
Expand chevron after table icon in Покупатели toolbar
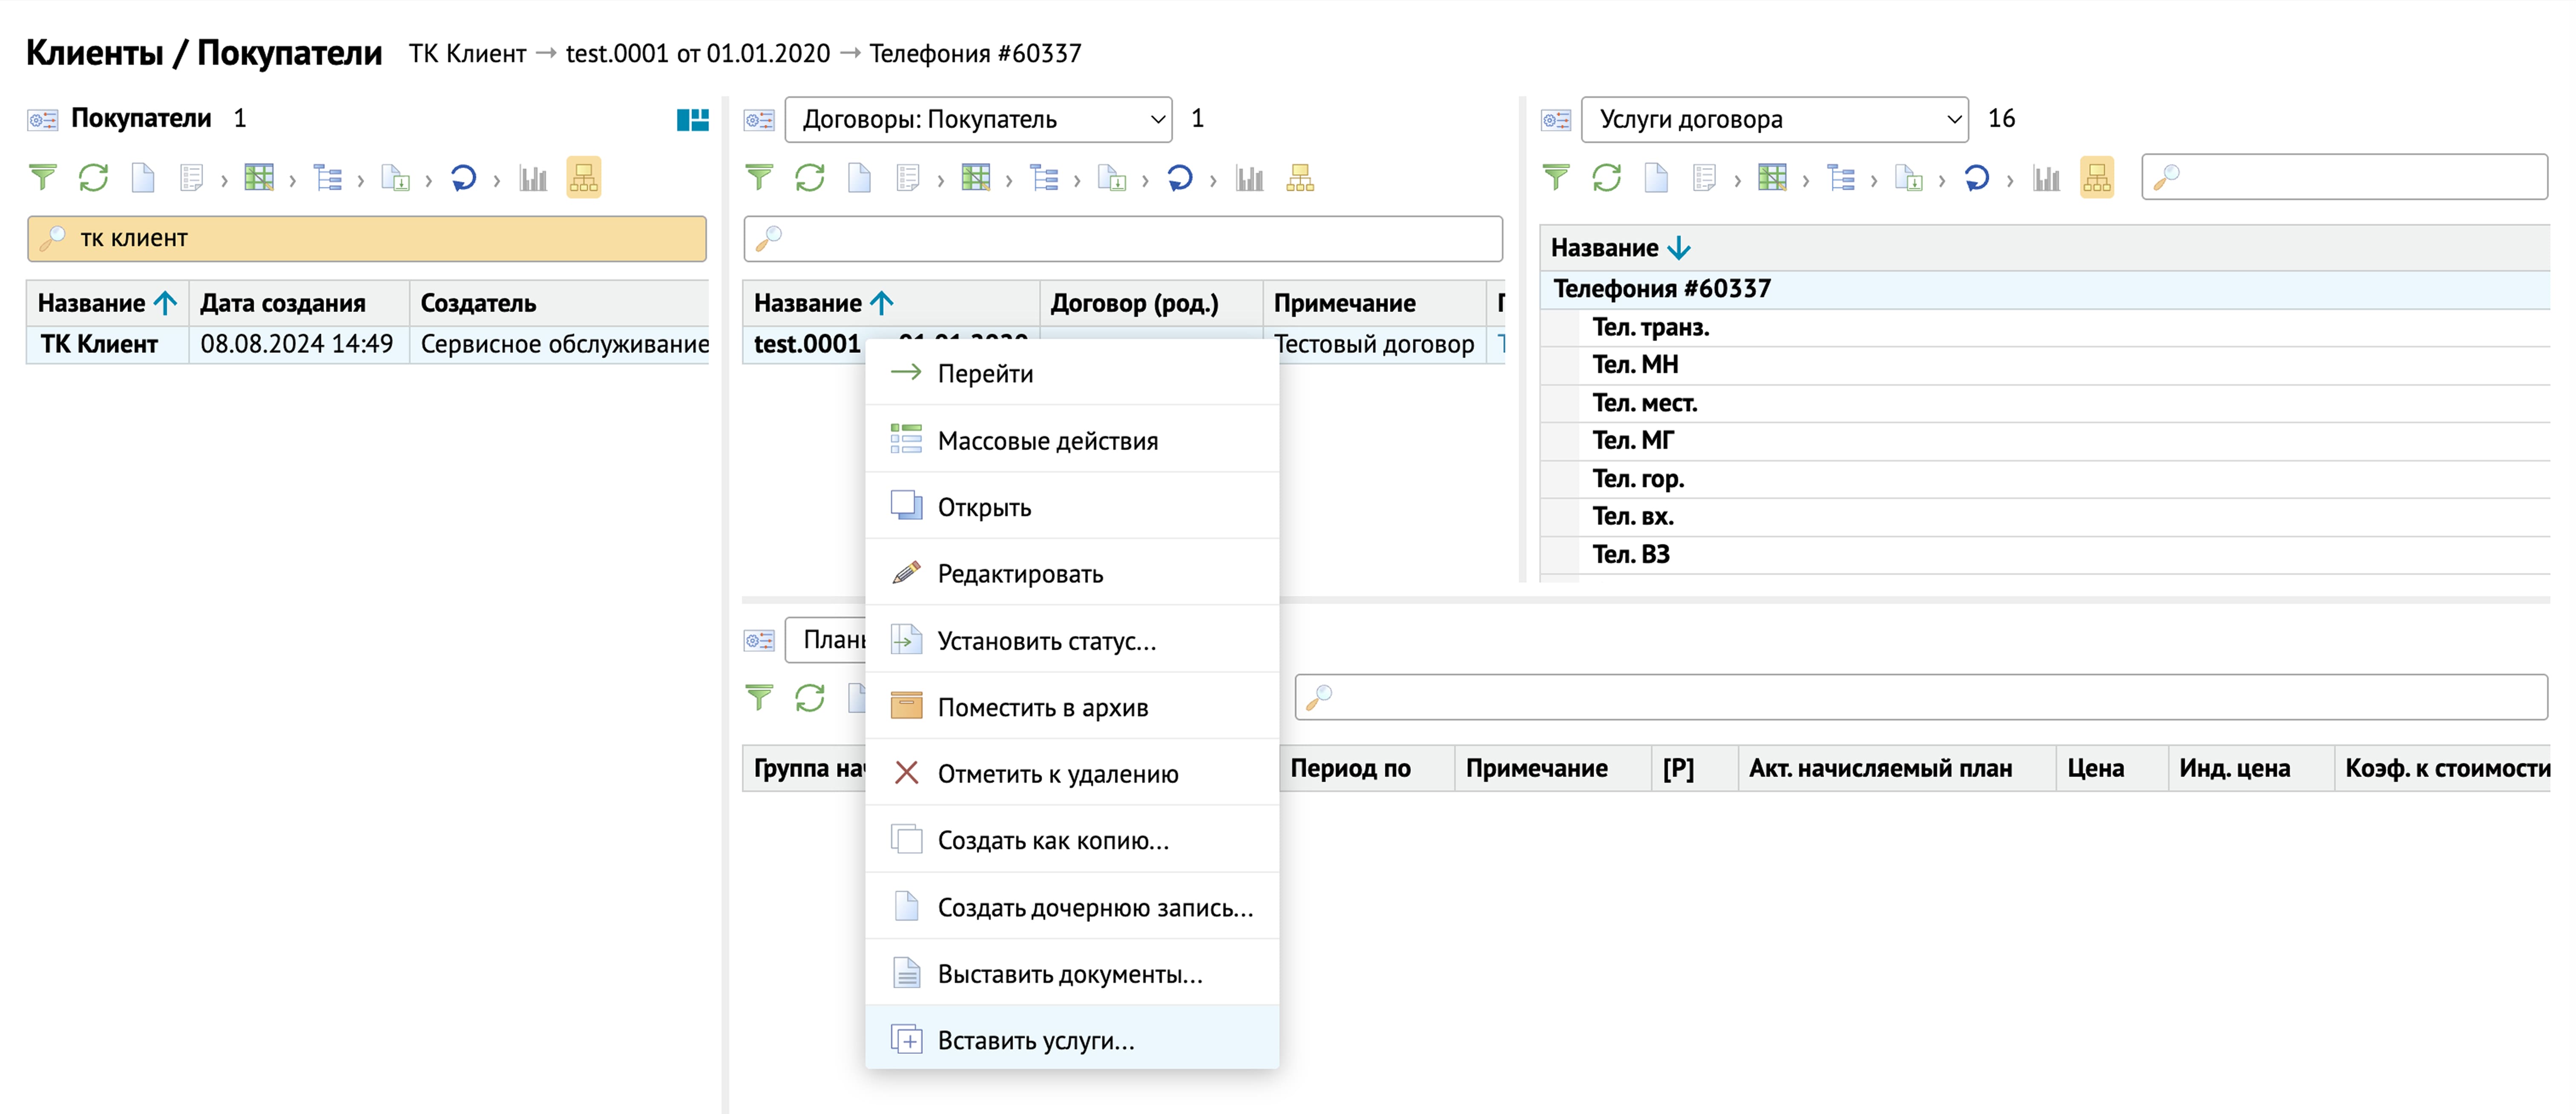tap(292, 180)
